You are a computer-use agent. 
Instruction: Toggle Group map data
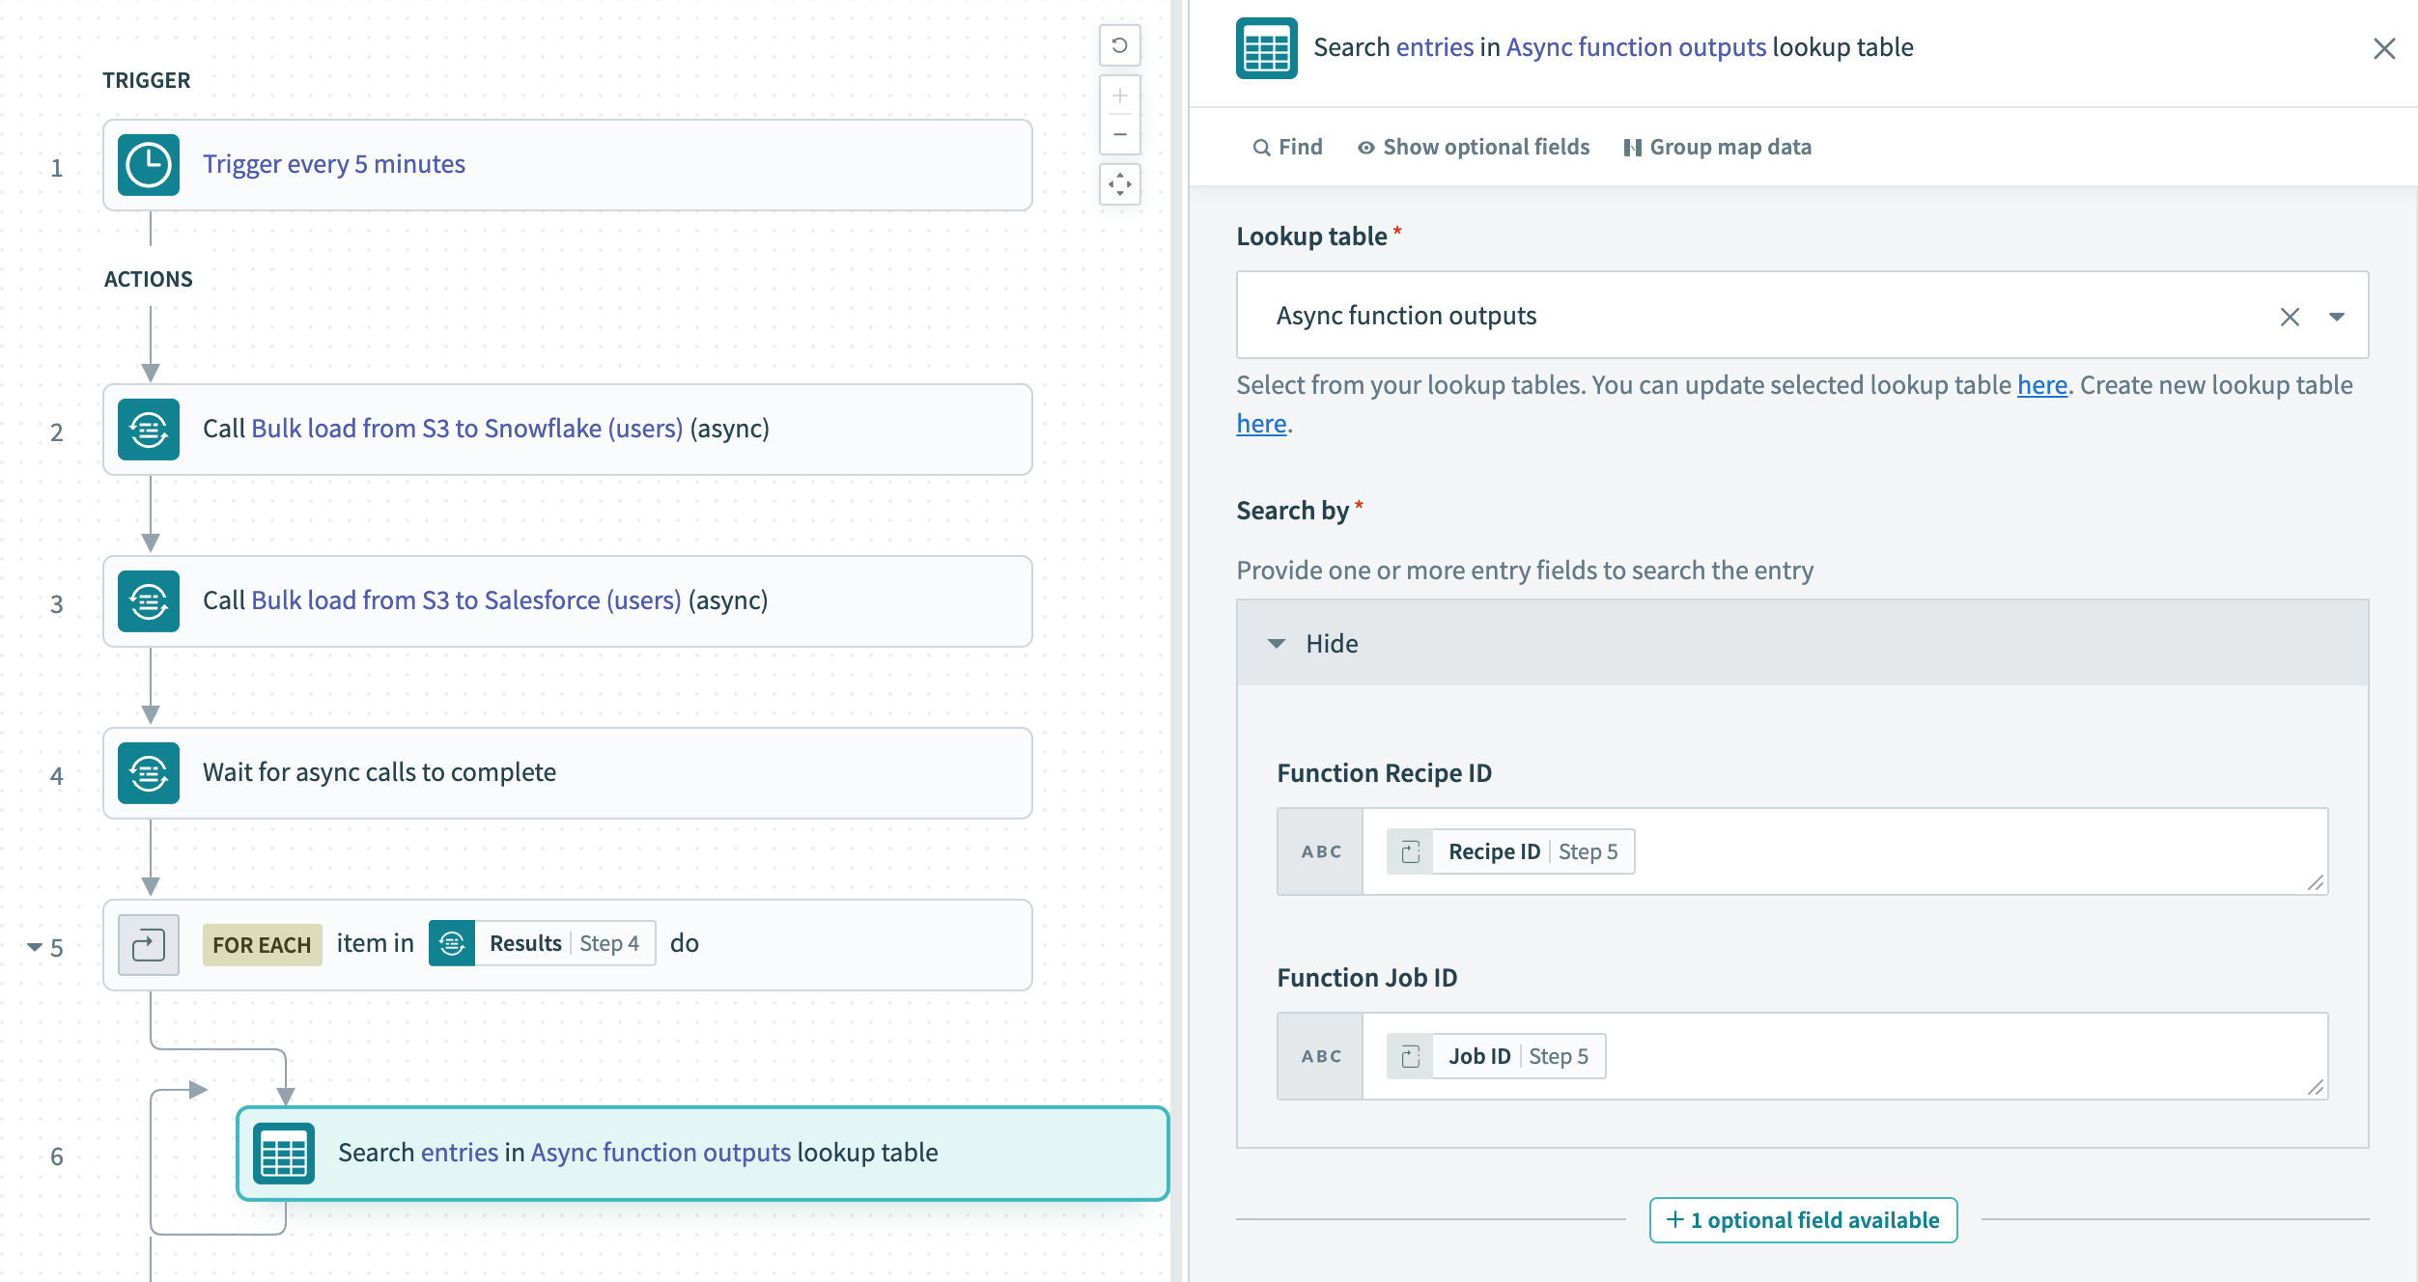[x=1717, y=147]
